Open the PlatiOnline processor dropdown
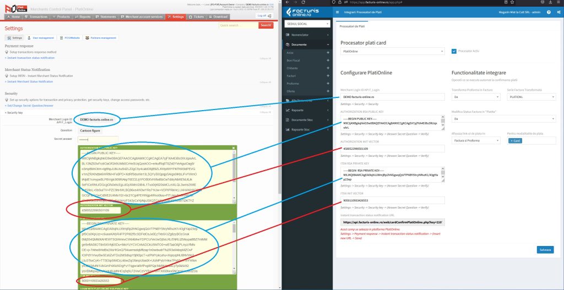This screenshot has height=290, width=564. click(392, 51)
